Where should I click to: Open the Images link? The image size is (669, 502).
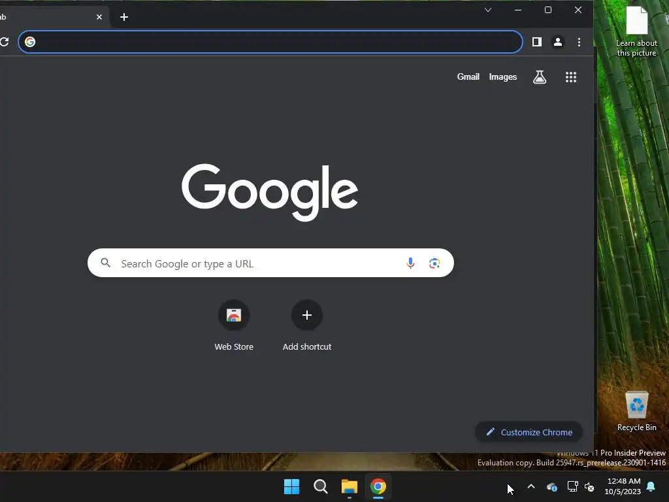click(x=502, y=77)
